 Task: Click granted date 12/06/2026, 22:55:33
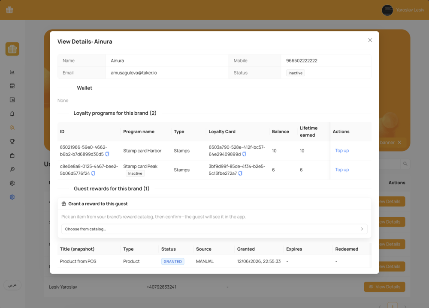tap(259, 262)
